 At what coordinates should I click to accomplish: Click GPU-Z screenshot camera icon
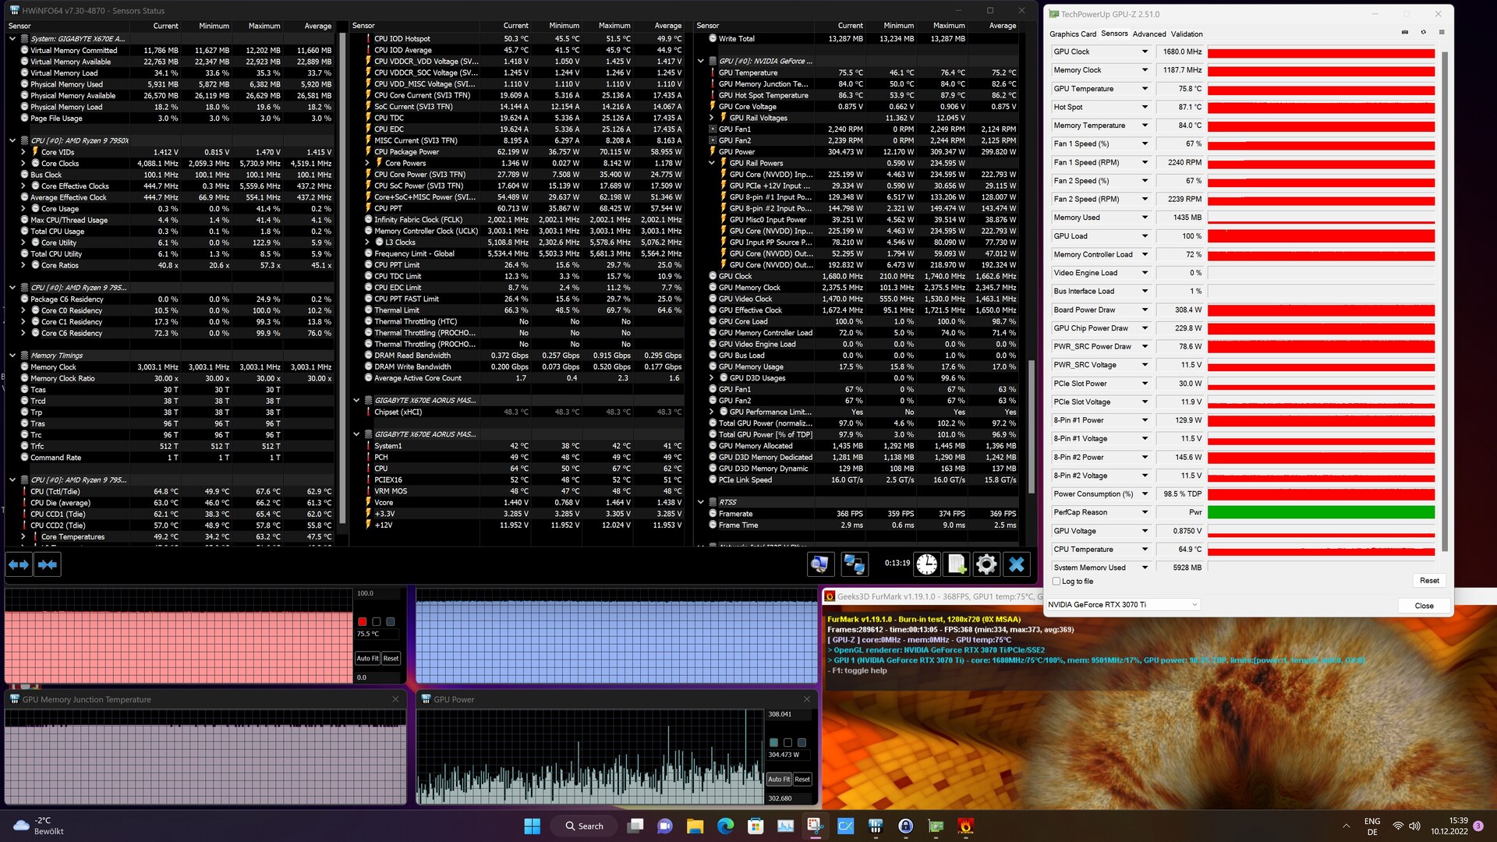(1405, 33)
